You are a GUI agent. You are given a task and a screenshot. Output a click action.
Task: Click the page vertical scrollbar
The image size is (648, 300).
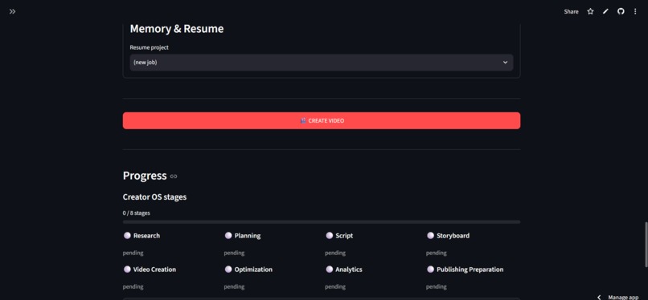click(x=646, y=245)
